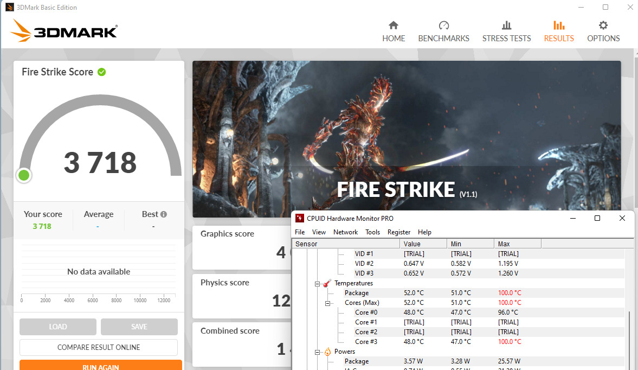Click the Min column header
The image size is (638, 370).
(471, 244)
